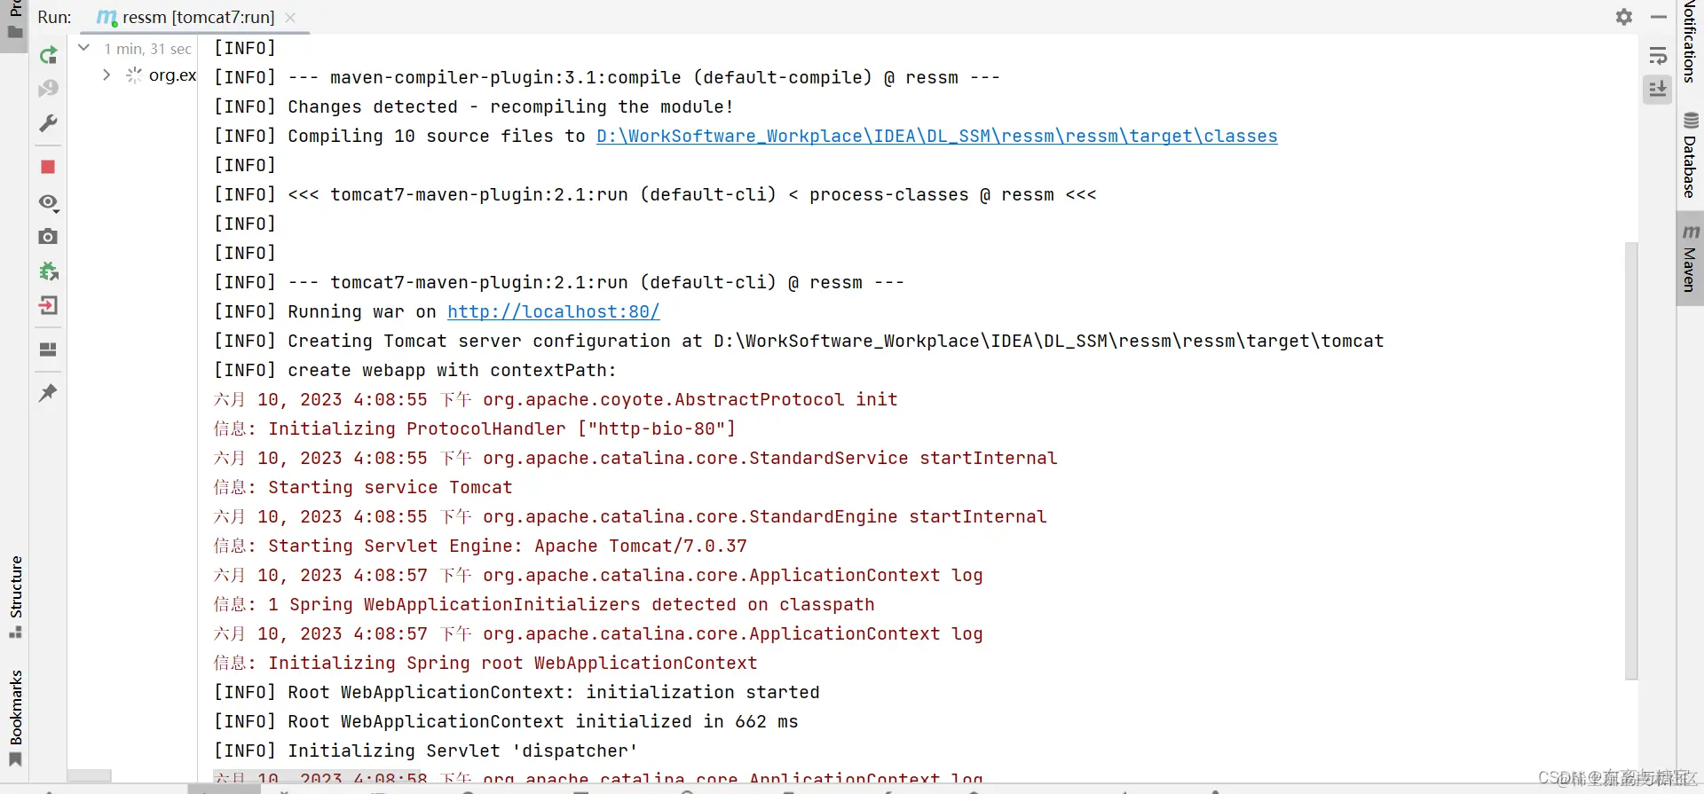Open the http://localhost:80/ link
This screenshot has width=1704, height=794.
[x=554, y=311]
